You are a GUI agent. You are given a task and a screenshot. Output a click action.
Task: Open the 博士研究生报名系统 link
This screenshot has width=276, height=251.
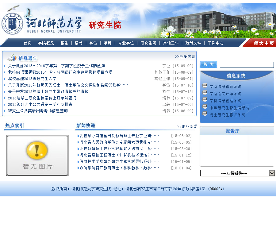pyautogui.click(x=228, y=115)
